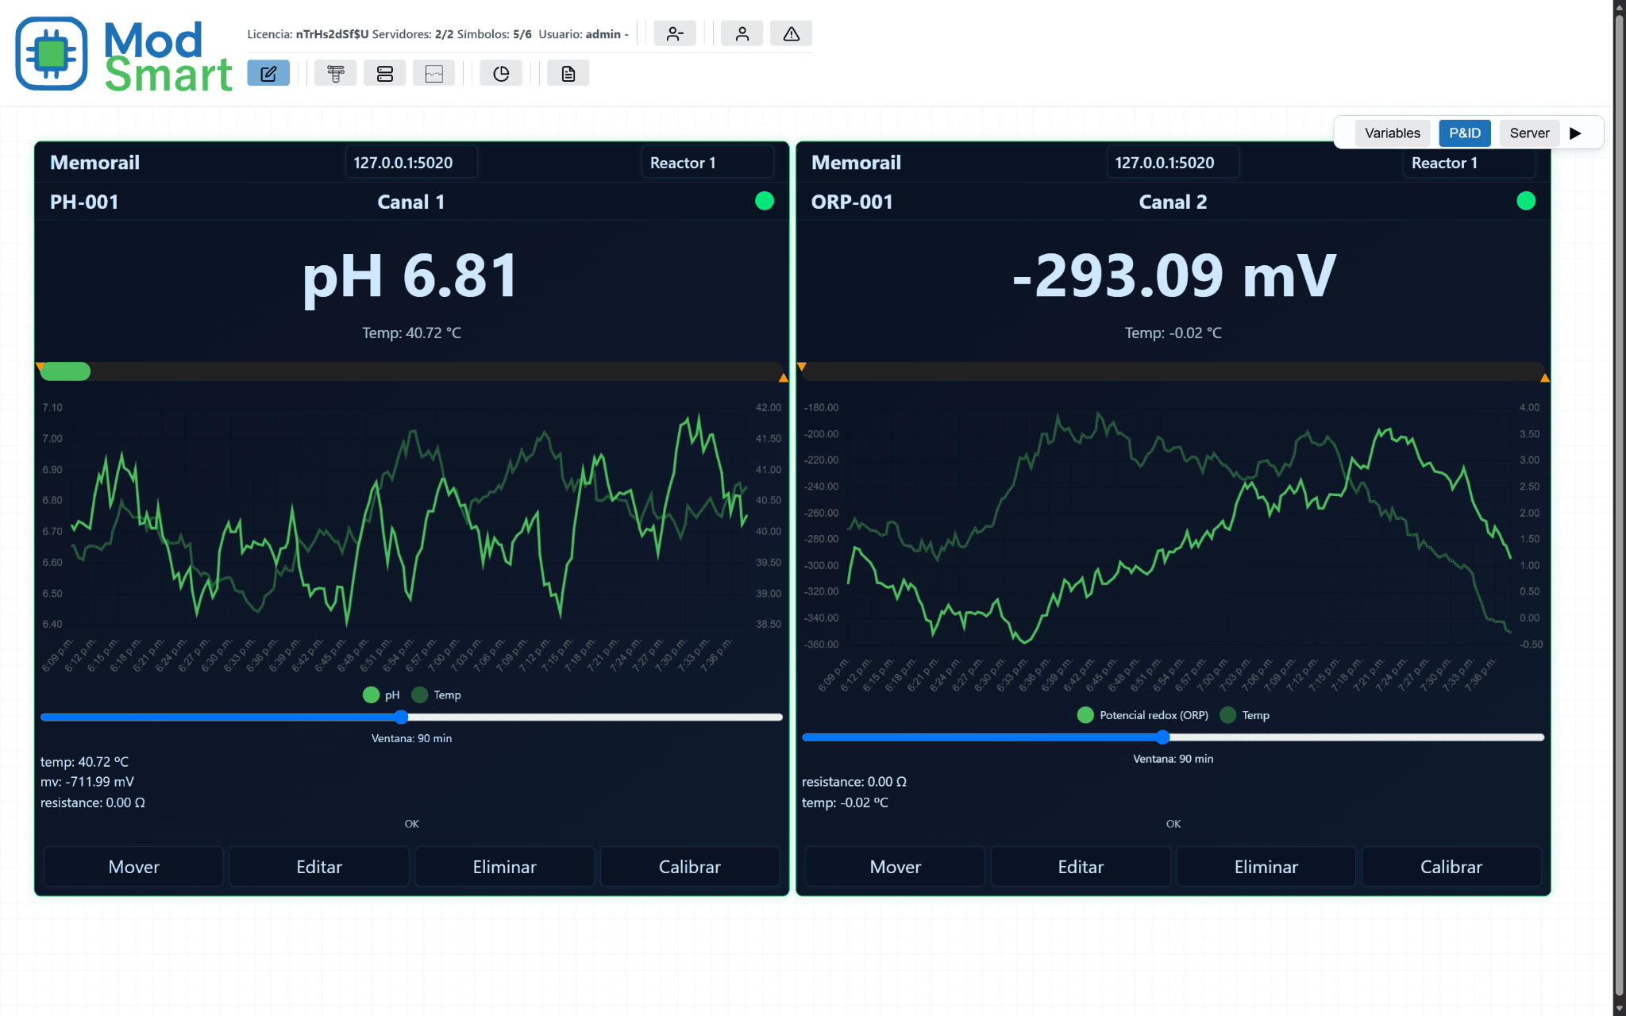The height and width of the screenshot is (1016, 1626).
Task: Click Calibrar on PH-001 card
Action: [690, 867]
